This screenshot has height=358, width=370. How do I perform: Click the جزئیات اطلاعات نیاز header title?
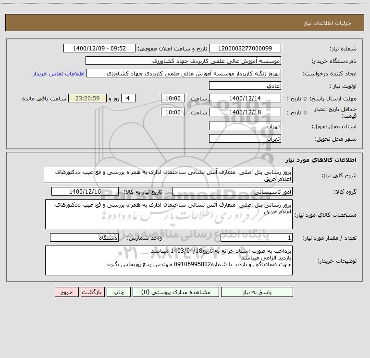pyautogui.click(x=328, y=23)
